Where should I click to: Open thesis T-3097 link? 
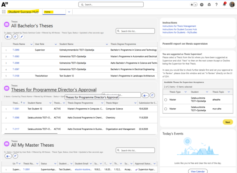tap(16, 69)
